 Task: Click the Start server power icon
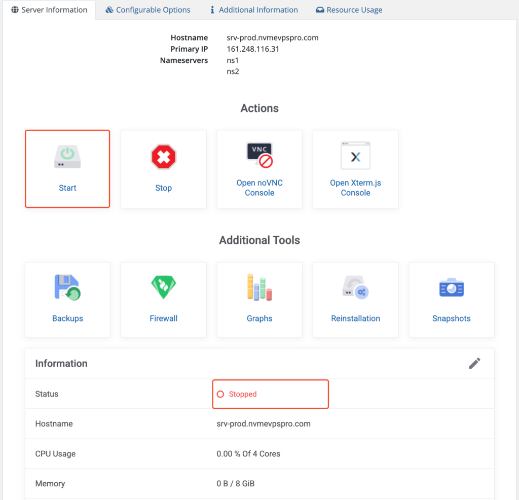pyautogui.click(x=67, y=157)
